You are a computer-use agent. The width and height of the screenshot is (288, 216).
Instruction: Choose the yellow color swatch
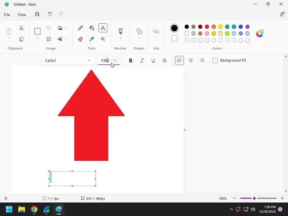220,27
